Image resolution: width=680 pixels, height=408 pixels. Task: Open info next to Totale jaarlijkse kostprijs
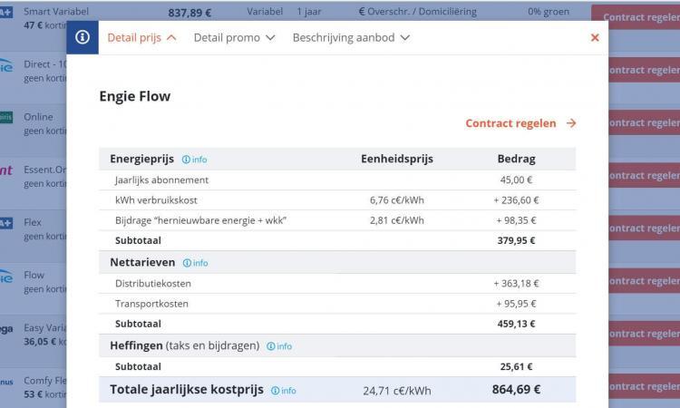[x=284, y=391]
